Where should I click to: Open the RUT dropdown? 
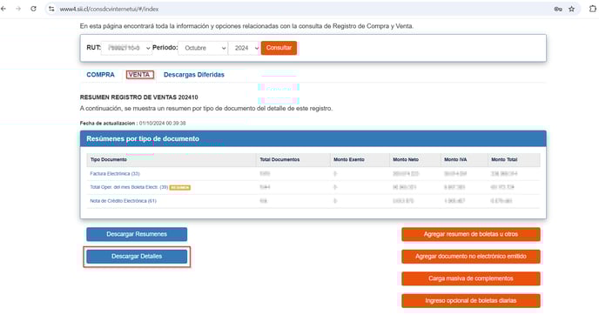126,48
